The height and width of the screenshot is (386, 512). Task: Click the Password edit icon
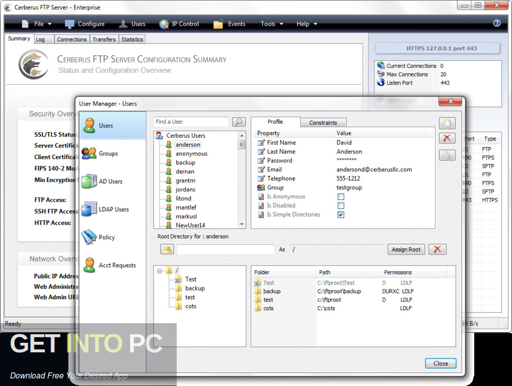coord(261,160)
